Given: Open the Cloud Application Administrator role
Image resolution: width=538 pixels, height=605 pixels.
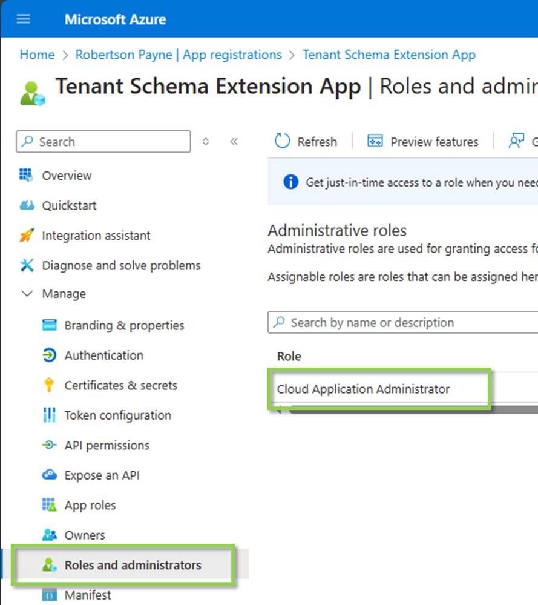Looking at the screenshot, I should [363, 389].
